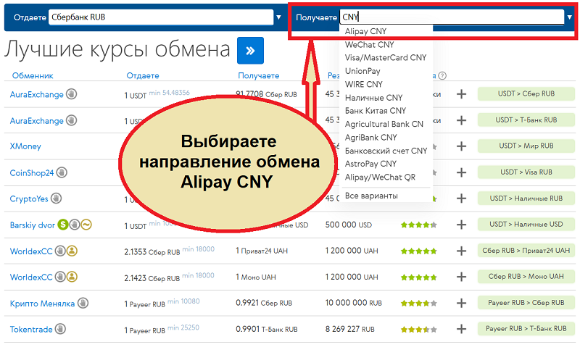Click hand icon next to Tokentrade

[60, 329]
